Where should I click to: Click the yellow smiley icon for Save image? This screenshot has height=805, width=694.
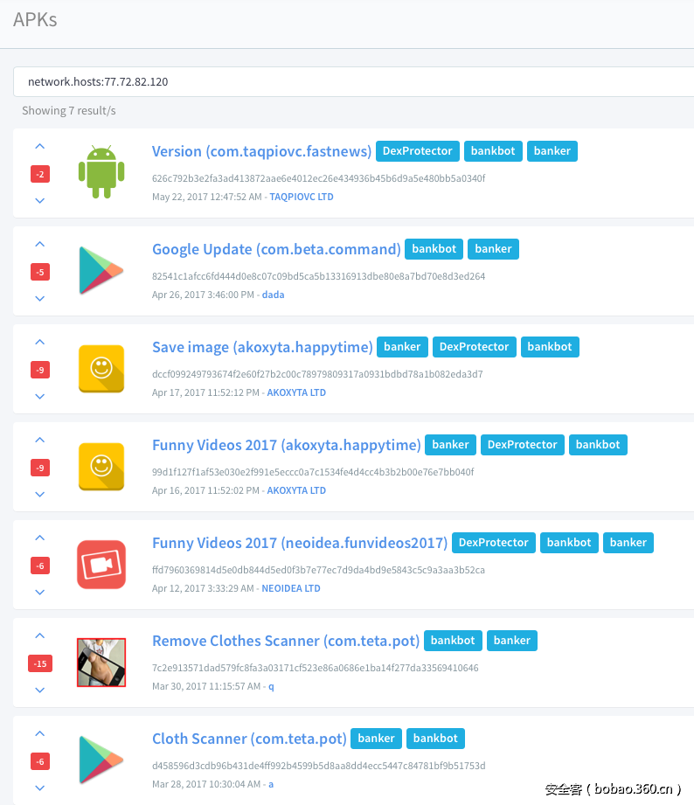point(101,369)
